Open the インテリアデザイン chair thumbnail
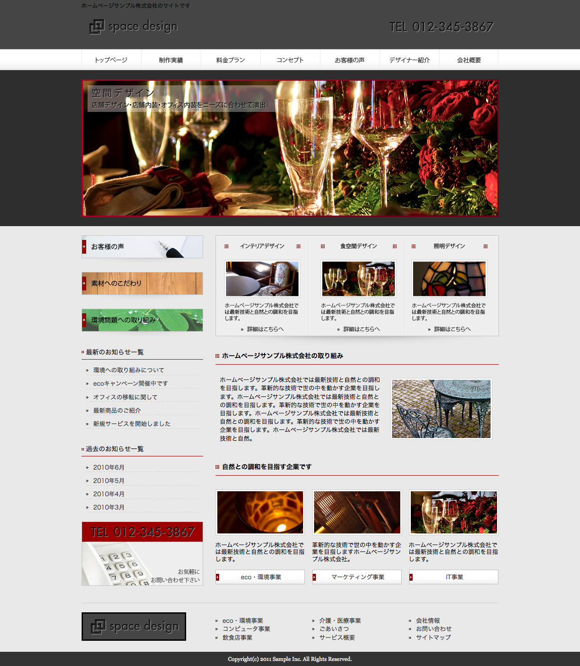This screenshot has width=580, height=666. (262, 279)
